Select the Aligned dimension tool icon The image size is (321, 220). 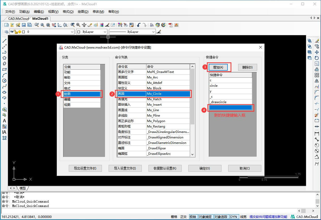pyautogui.click(x=317, y=139)
